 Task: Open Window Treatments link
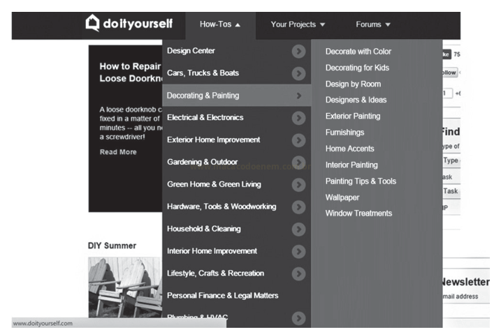point(358,213)
